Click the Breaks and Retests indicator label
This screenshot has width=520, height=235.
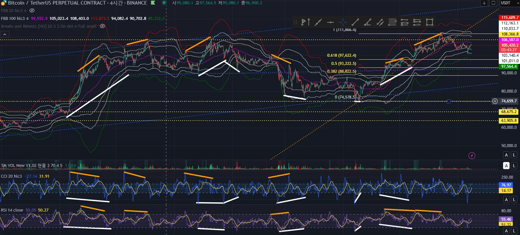[49, 26]
